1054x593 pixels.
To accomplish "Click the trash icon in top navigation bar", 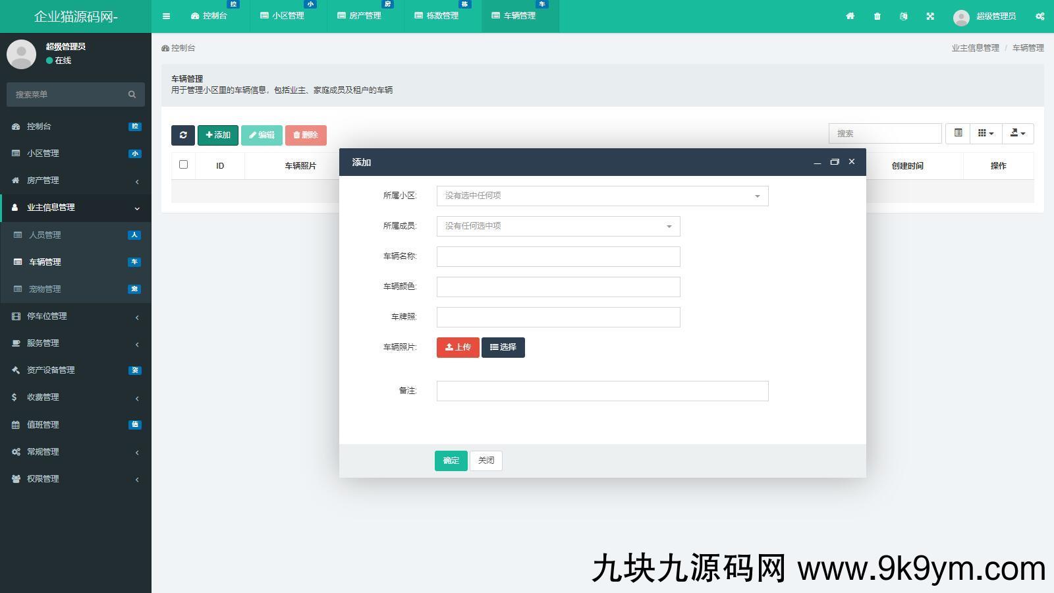I will click(x=877, y=16).
